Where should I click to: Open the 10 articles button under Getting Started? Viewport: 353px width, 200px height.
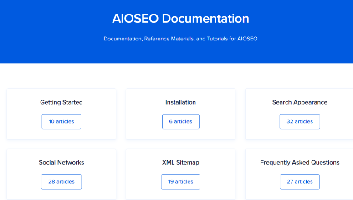pyautogui.click(x=61, y=121)
